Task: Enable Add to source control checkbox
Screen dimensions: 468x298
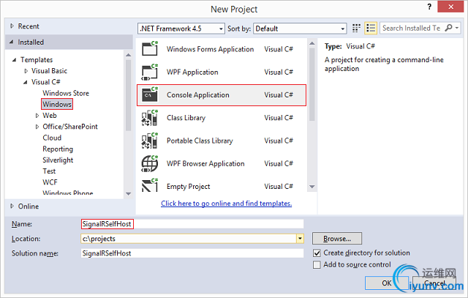Action: pos(317,265)
